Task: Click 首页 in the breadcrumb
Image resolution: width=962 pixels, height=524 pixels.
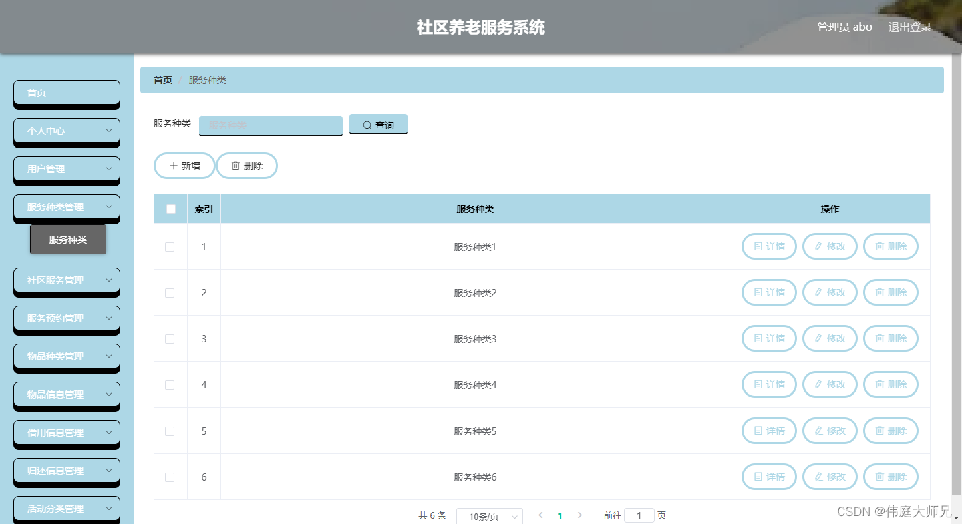Action: [163, 80]
